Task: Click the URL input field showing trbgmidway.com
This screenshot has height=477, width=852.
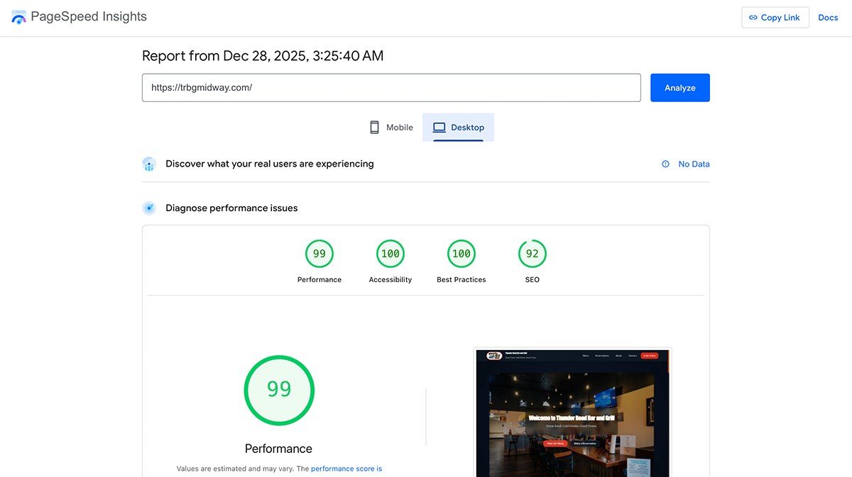Action: [x=390, y=87]
